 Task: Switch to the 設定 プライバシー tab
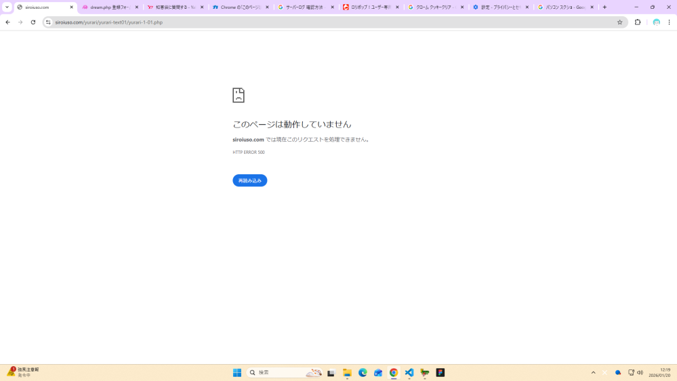(x=500, y=7)
